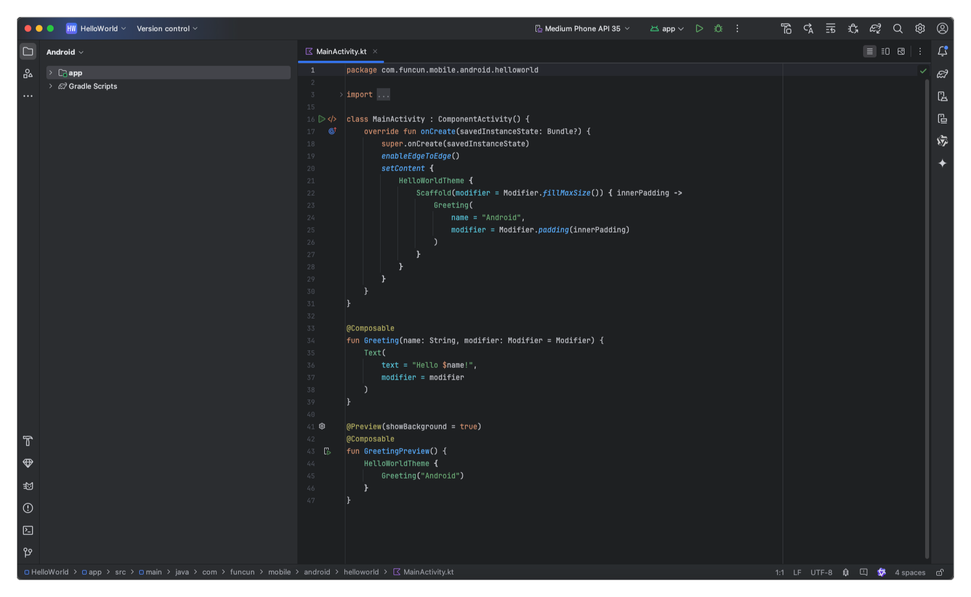This screenshot has width=971, height=597.
Task: Click the run gutter icon on line 16
Action: click(x=322, y=119)
